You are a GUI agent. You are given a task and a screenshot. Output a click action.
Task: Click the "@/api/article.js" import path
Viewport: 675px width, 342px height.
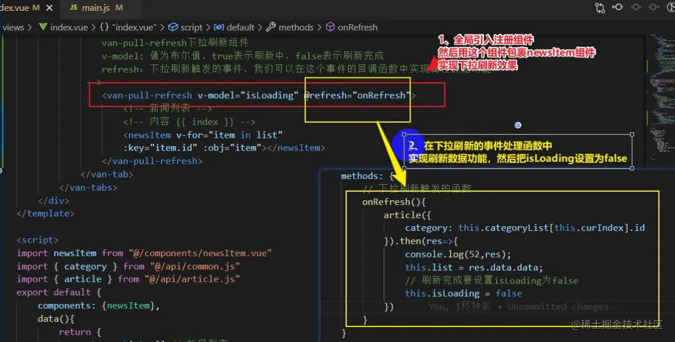192,279
